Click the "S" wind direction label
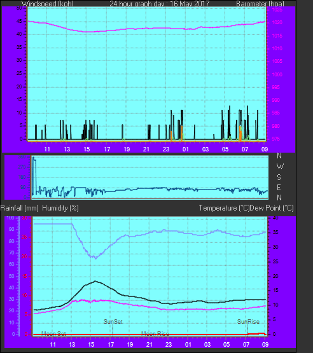This screenshot has height=353, width=313. coord(279,177)
